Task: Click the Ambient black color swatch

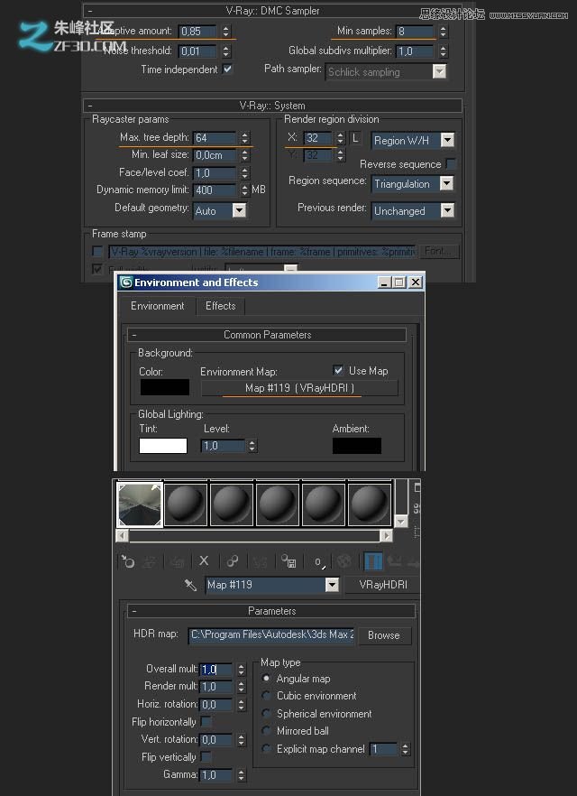Action: 357,446
